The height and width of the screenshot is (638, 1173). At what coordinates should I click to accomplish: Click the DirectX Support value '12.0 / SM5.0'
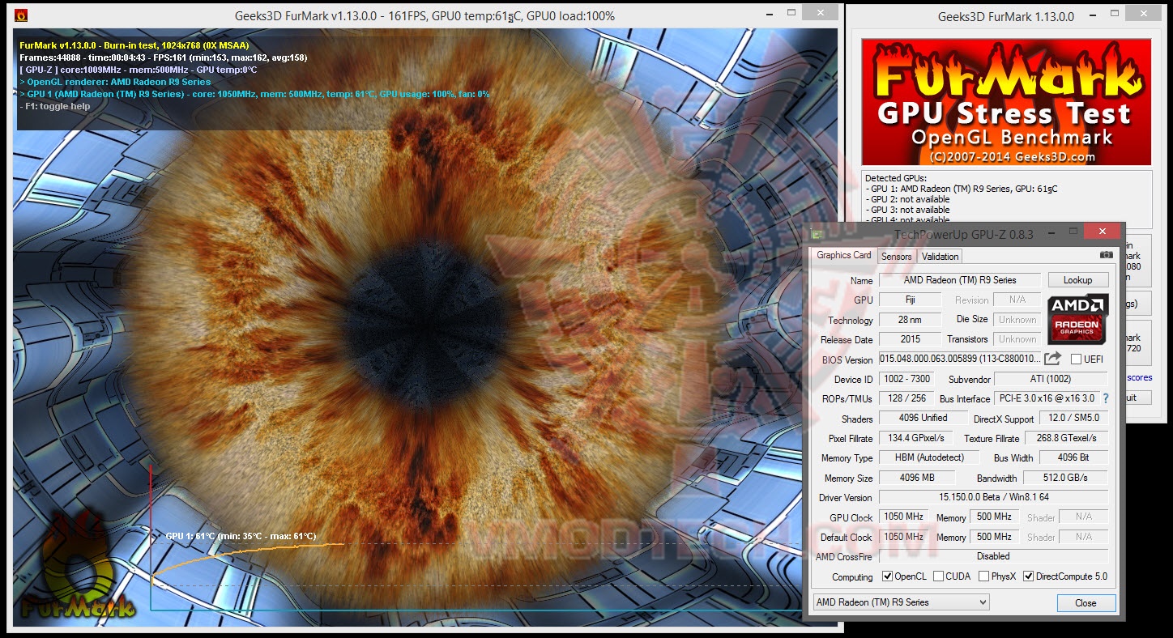pyautogui.click(x=1073, y=419)
